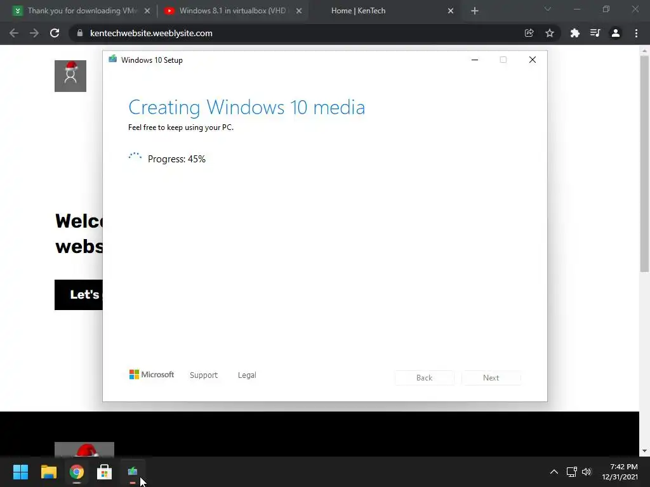
Task: Bookmark this page with the star icon
Action: tap(550, 33)
